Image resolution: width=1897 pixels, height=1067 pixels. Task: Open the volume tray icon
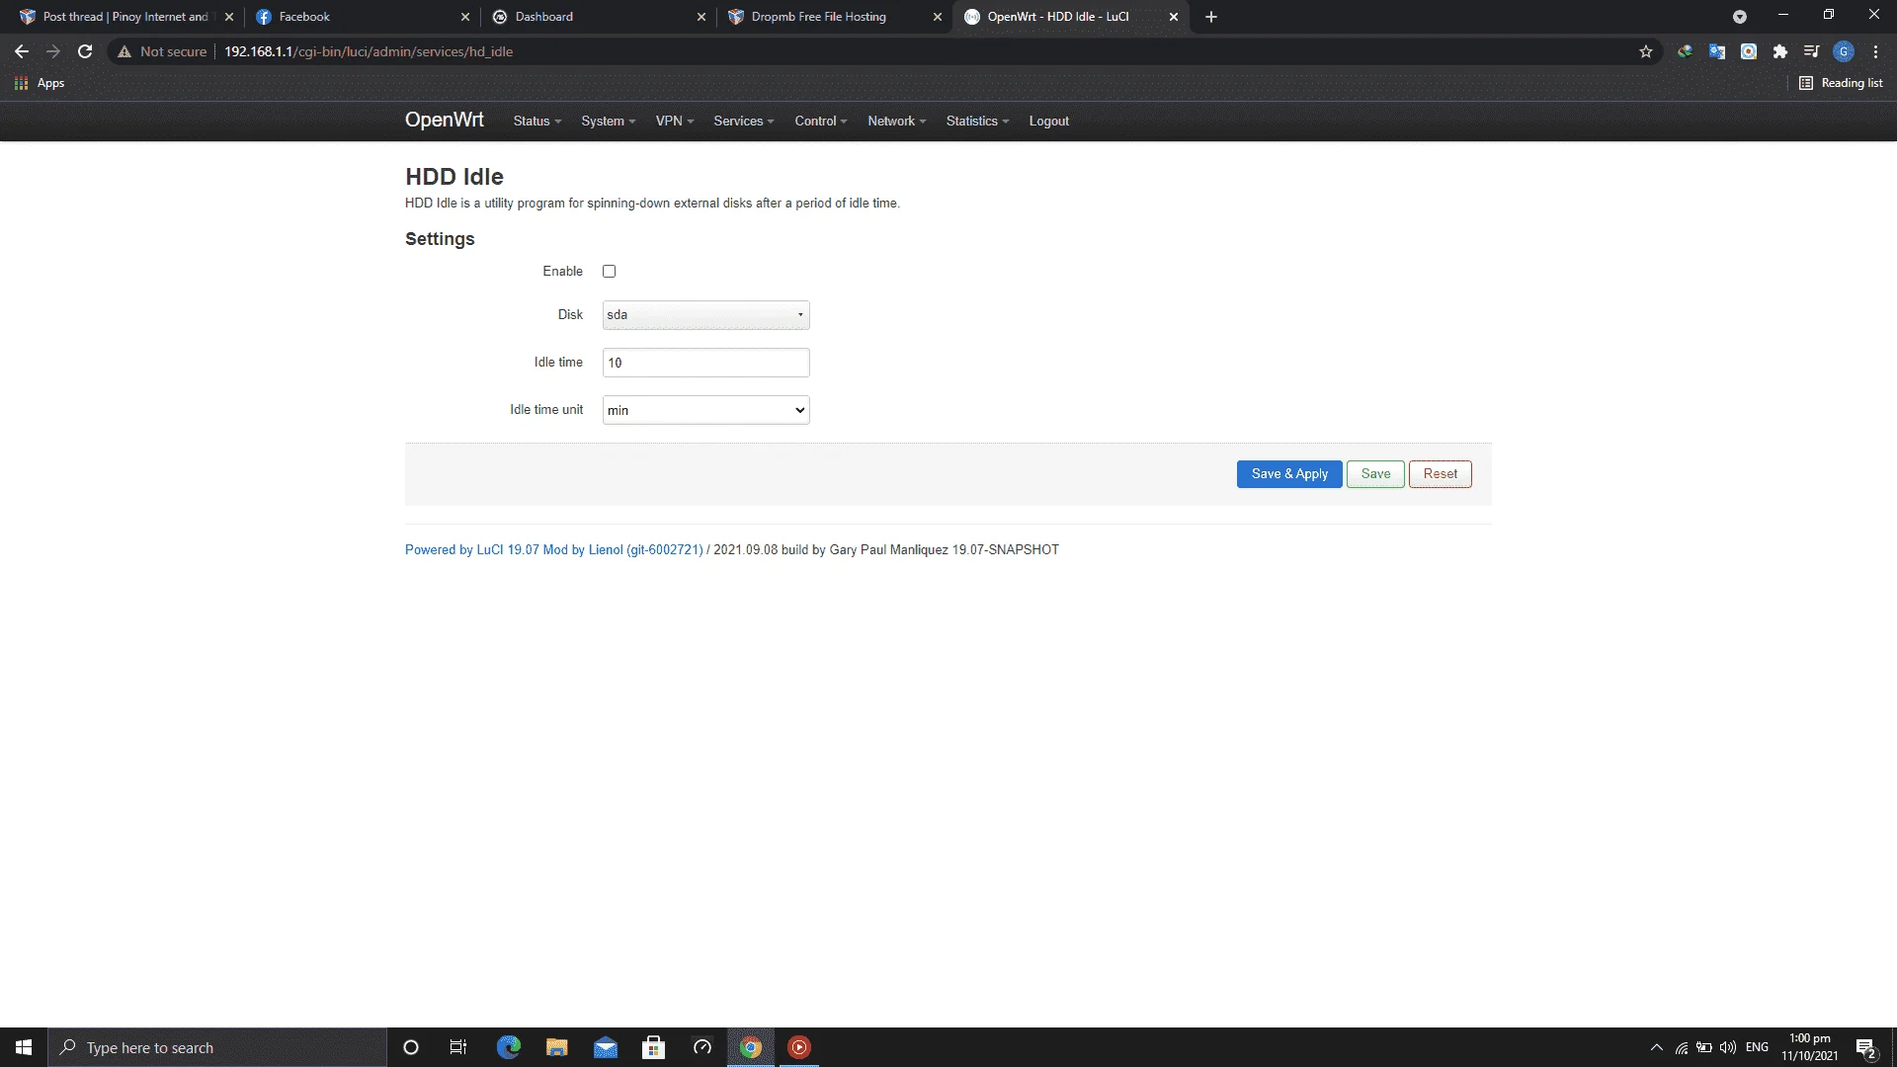pos(1728,1047)
